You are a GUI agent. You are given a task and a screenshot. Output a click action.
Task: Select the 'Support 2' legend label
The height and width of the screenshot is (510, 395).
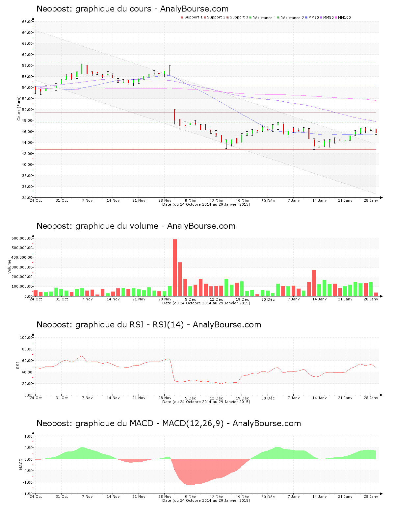click(216, 17)
